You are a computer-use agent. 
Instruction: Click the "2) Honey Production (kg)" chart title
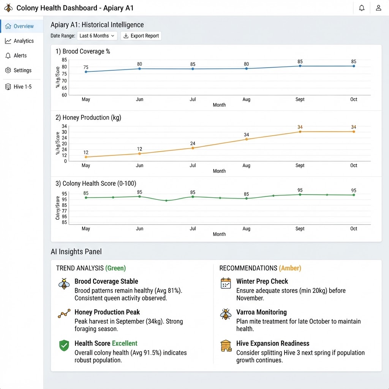88,117
